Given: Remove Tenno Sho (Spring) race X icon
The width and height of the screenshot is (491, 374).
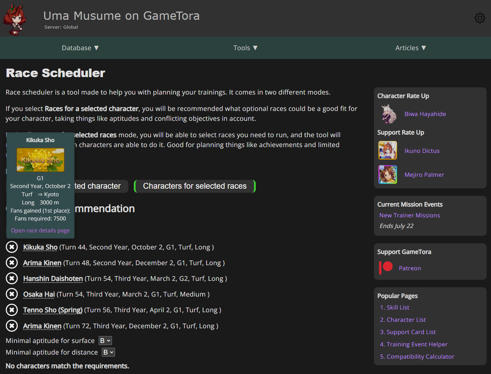Looking at the screenshot, I should pyautogui.click(x=12, y=310).
